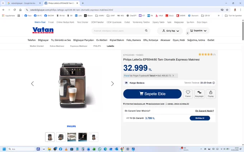Click the Karşılaştır compare icon button

[x=199, y=94]
